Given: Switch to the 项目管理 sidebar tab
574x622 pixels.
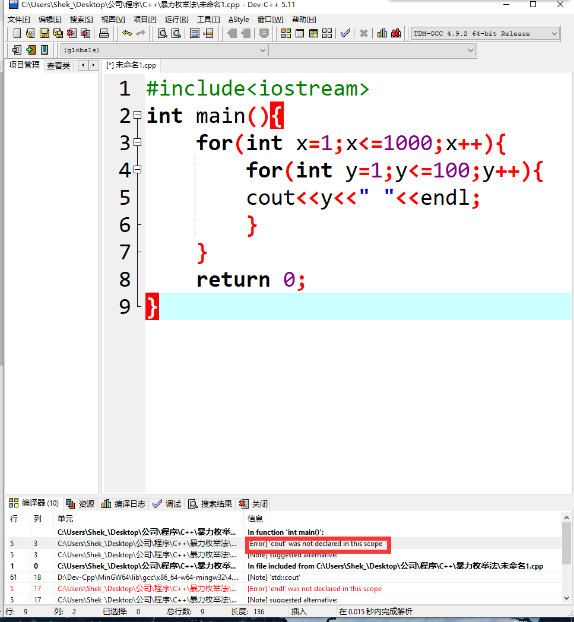Looking at the screenshot, I should pyautogui.click(x=24, y=65).
